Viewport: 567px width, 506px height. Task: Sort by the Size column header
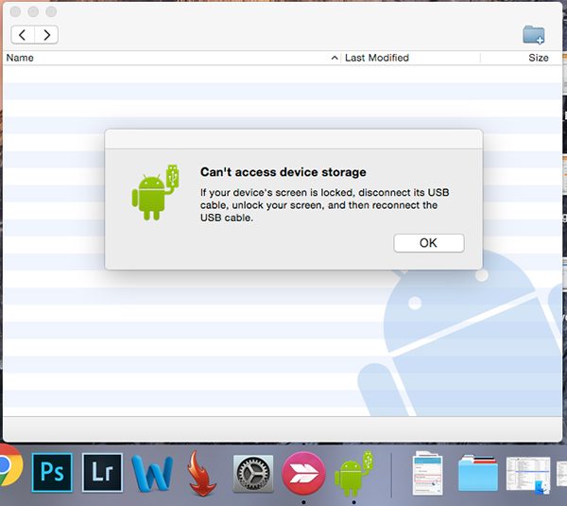click(x=538, y=58)
